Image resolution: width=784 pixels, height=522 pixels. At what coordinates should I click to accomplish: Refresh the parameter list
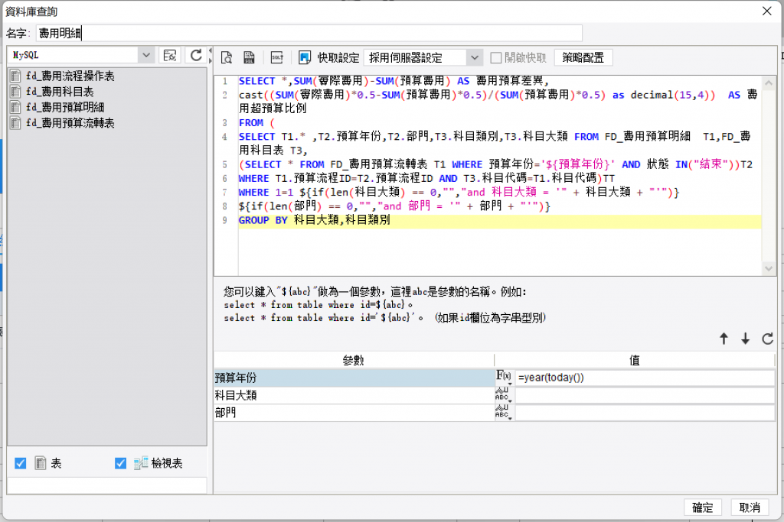pyautogui.click(x=767, y=339)
